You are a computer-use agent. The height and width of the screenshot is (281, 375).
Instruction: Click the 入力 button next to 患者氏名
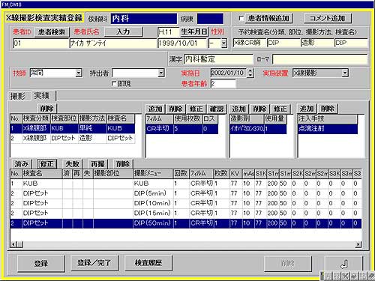pos(123,31)
